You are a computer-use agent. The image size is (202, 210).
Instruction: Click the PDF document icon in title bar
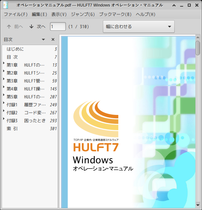pos(6,5)
